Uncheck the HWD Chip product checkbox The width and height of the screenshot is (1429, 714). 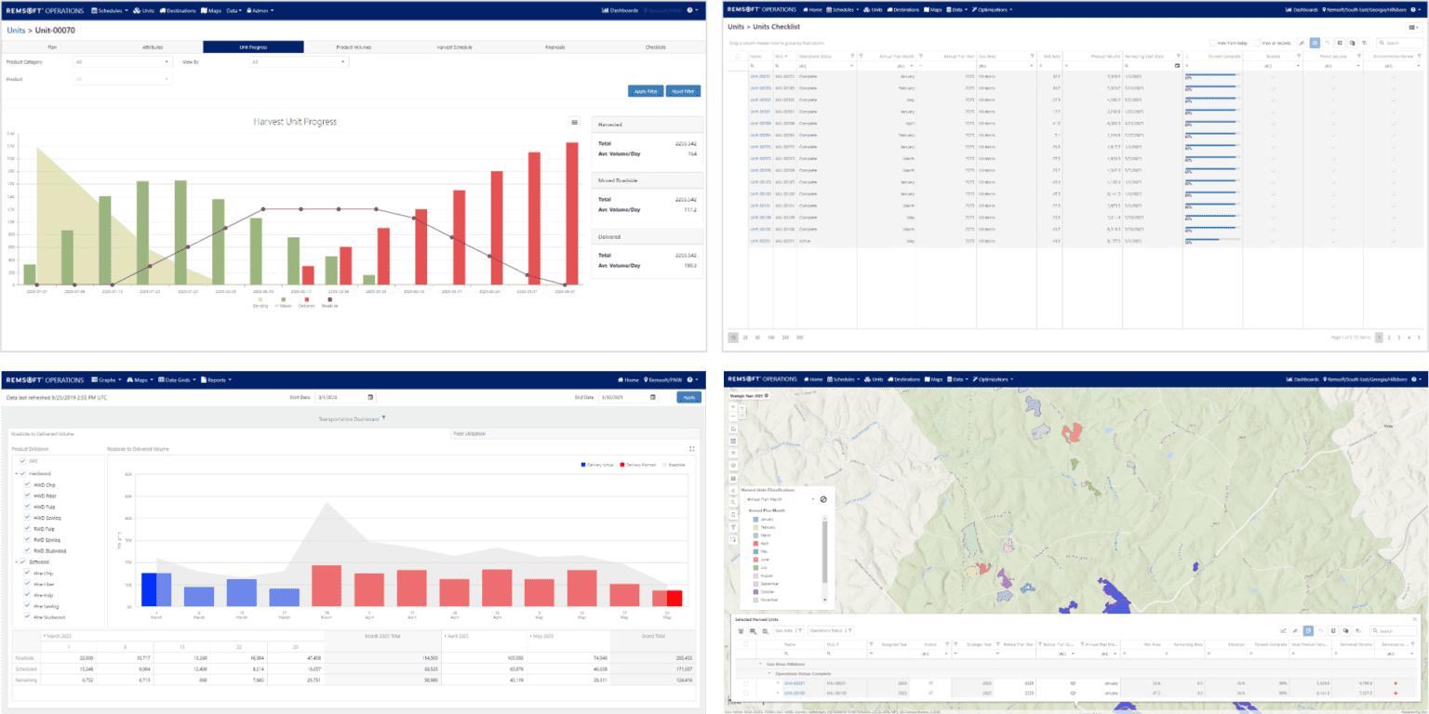point(25,485)
